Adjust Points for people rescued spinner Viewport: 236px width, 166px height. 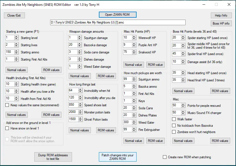coord(183,106)
